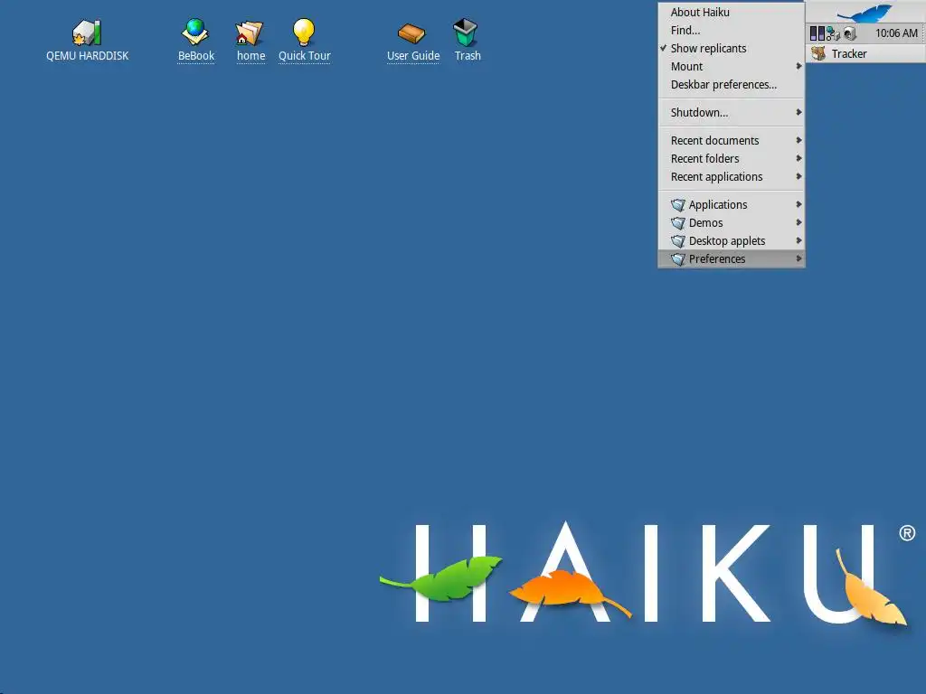926x694 pixels.
Task: Choose About Haiku from the menu
Action: [731, 12]
